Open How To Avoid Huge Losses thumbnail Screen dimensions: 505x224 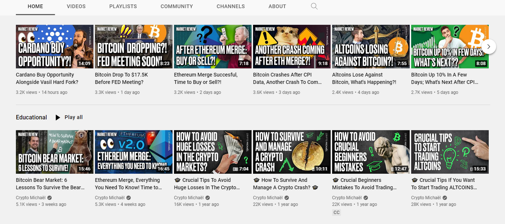pyautogui.click(x=213, y=152)
